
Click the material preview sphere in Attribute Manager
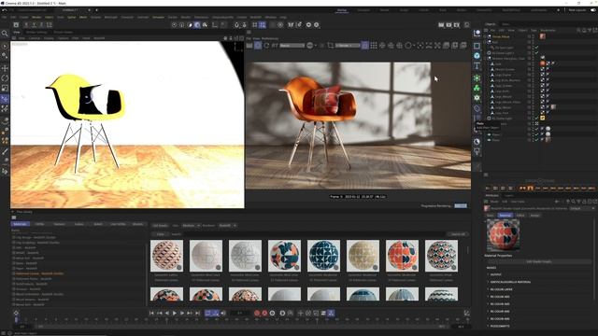point(504,235)
